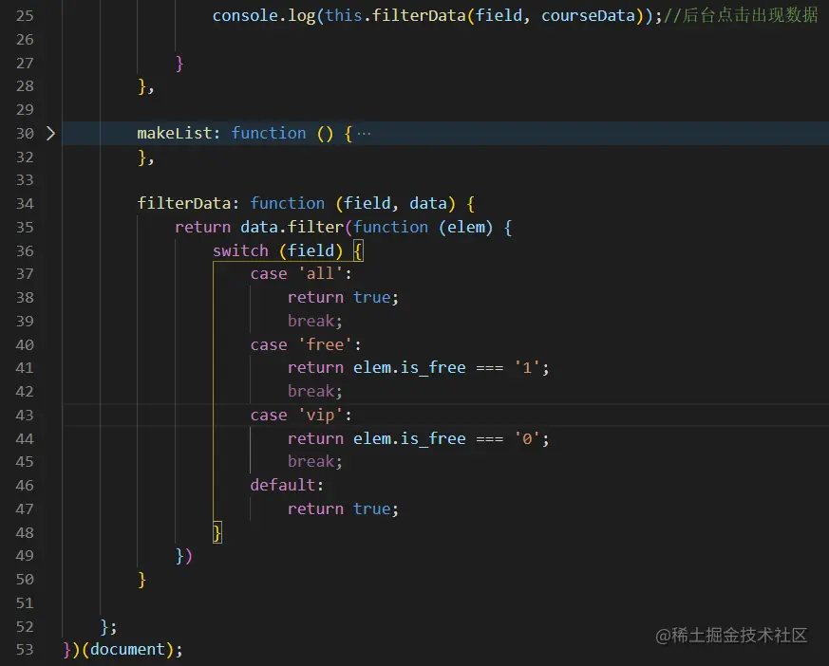Screen dimensions: 829x666
Task: Click the 'all' string on line 37
Action: click(x=321, y=273)
